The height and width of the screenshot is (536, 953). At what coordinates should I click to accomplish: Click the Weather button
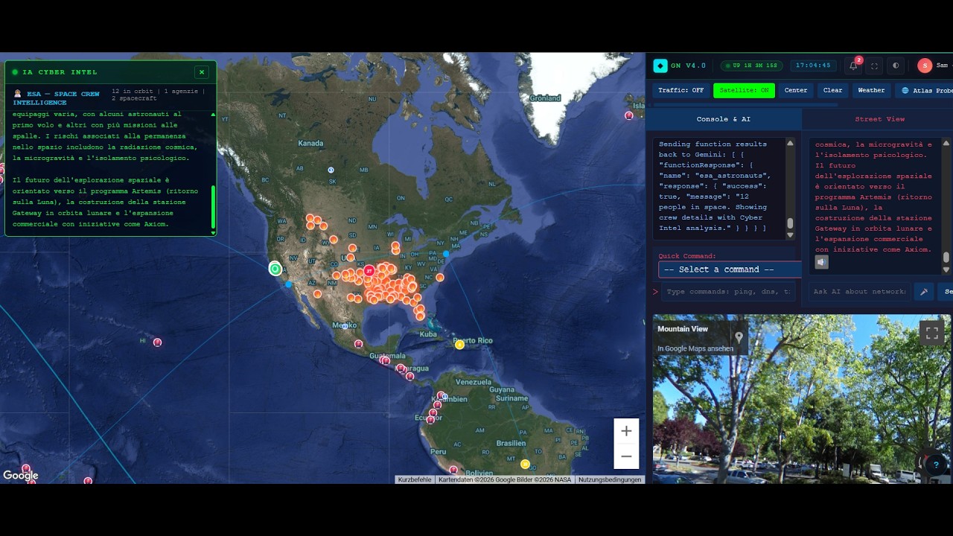pyautogui.click(x=871, y=90)
